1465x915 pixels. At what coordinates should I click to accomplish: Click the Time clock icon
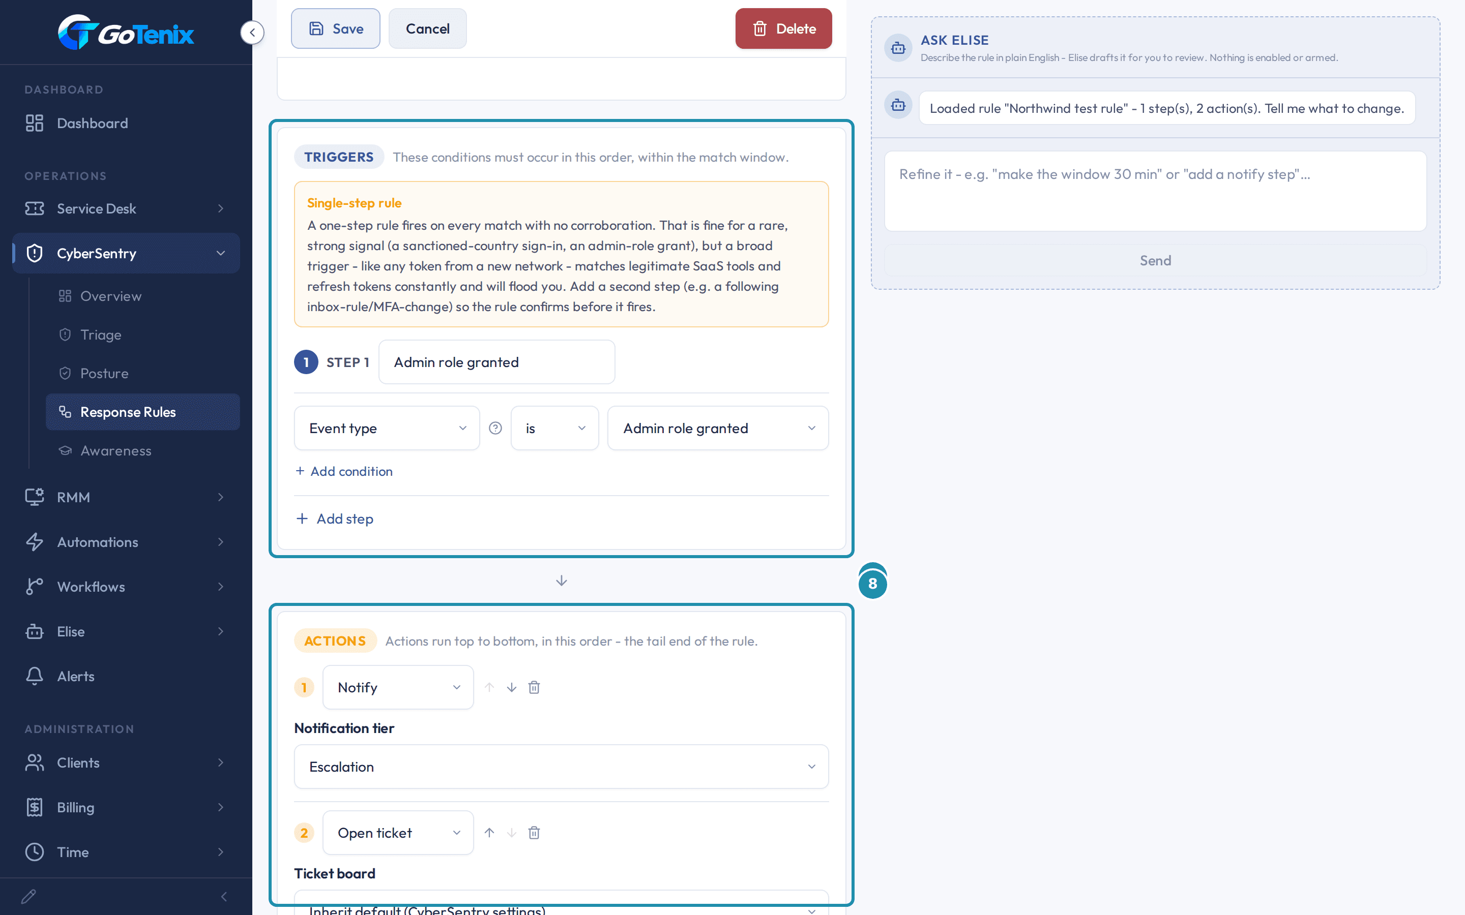[x=35, y=852]
